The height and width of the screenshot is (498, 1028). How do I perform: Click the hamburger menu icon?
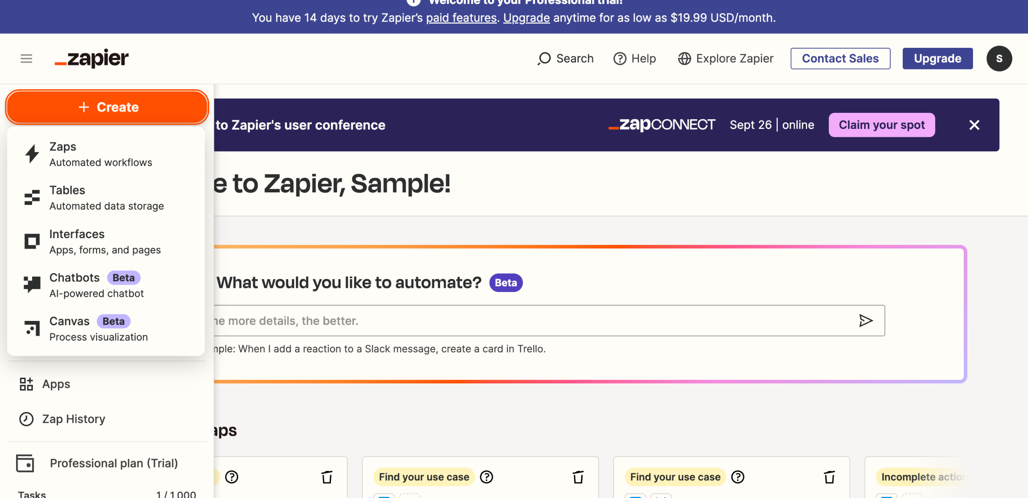(26, 59)
